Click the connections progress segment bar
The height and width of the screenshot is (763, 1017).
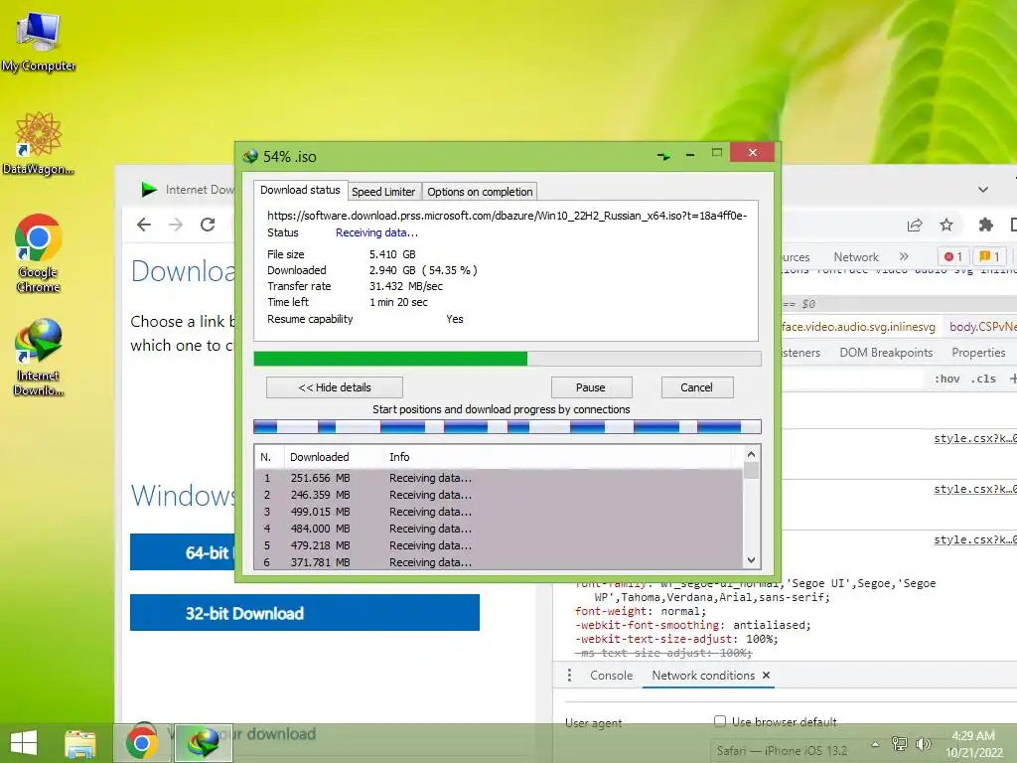pyautogui.click(x=508, y=426)
